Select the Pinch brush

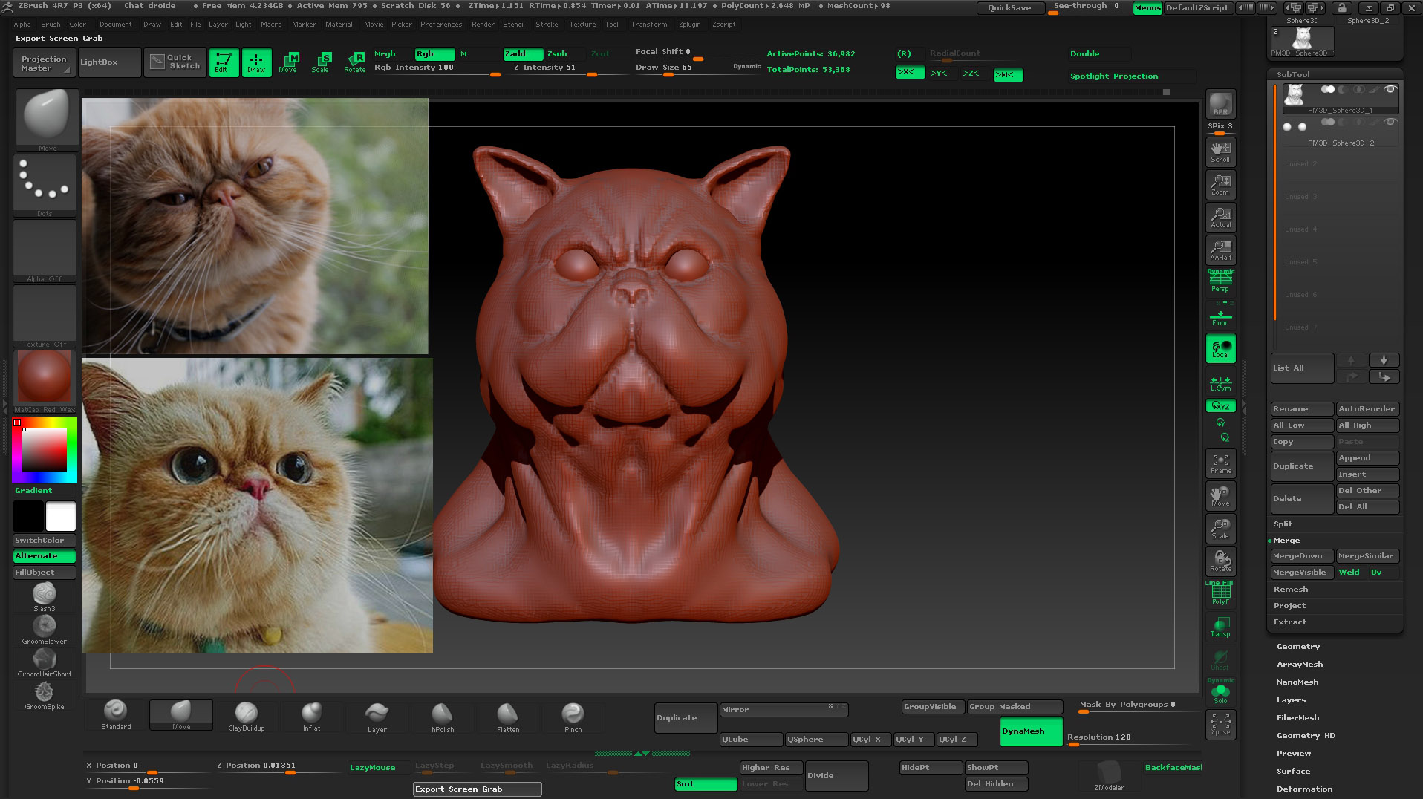[x=573, y=715]
